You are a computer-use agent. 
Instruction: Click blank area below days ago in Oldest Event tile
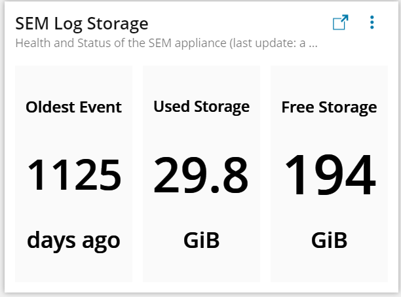(x=73, y=267)
